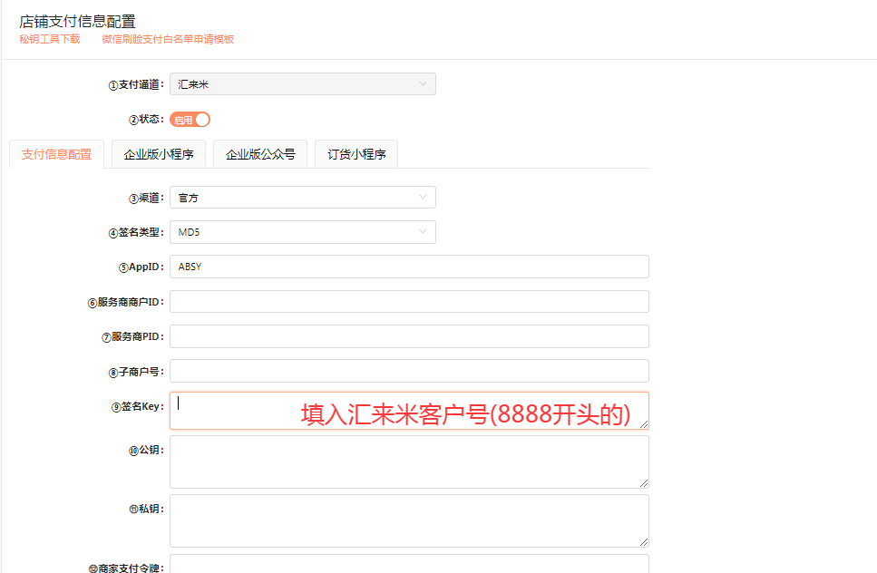Open the 企业版小程序 tab

(159, 154)
